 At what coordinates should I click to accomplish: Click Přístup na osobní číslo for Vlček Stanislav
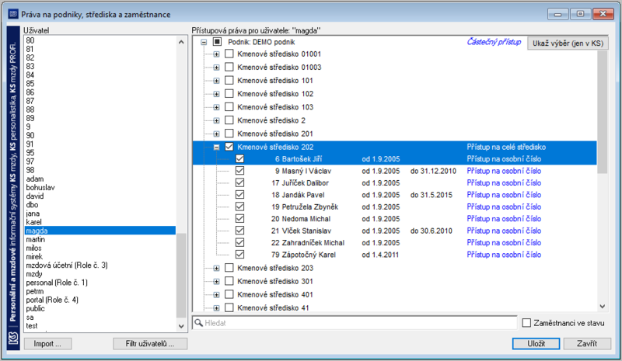[504, 231]
